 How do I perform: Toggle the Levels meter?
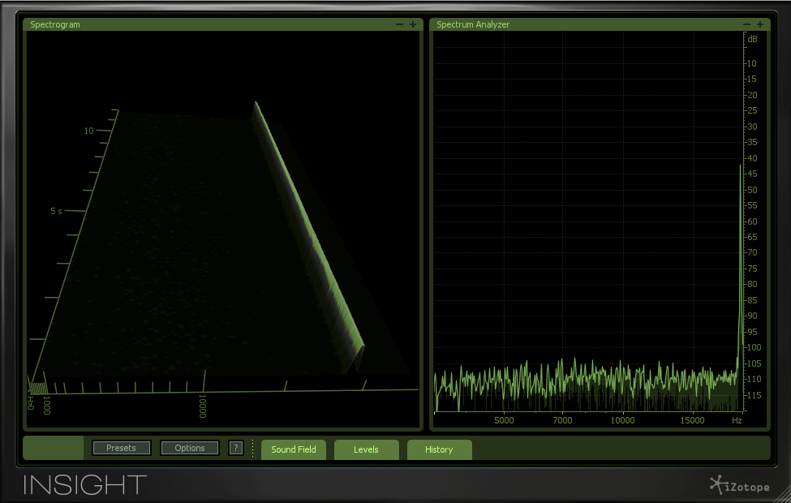click(x=366, y=449)
